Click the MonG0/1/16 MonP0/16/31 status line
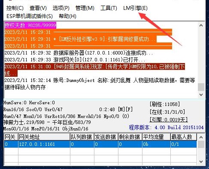The height and width of the screenshot is (169, 209). pos(46,129)
